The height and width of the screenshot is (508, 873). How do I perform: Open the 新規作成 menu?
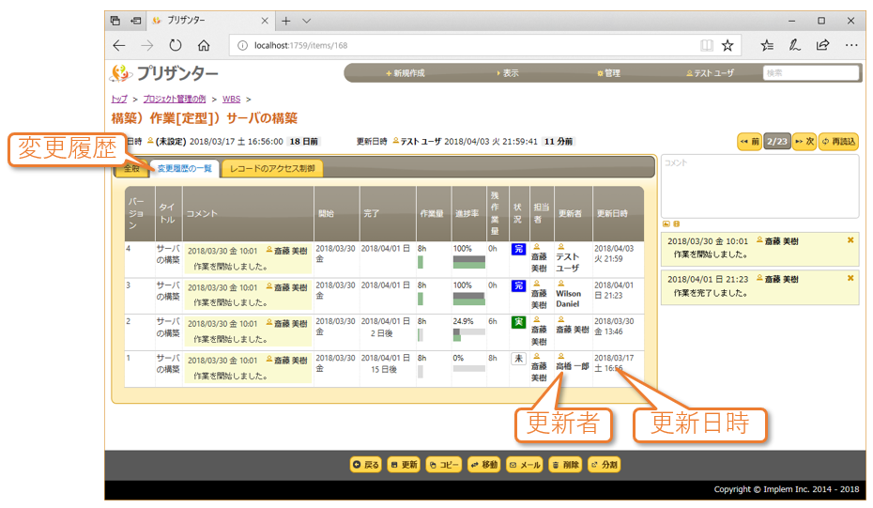click(x=406, y=73)
